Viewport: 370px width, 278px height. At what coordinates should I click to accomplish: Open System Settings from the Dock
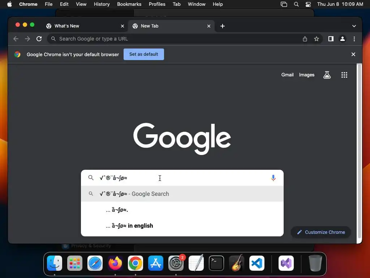click(x=176, y=263)
